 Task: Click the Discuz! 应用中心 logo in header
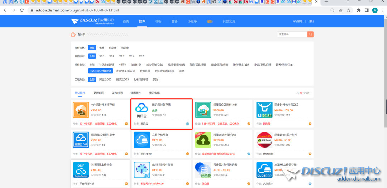click(92, 21)
